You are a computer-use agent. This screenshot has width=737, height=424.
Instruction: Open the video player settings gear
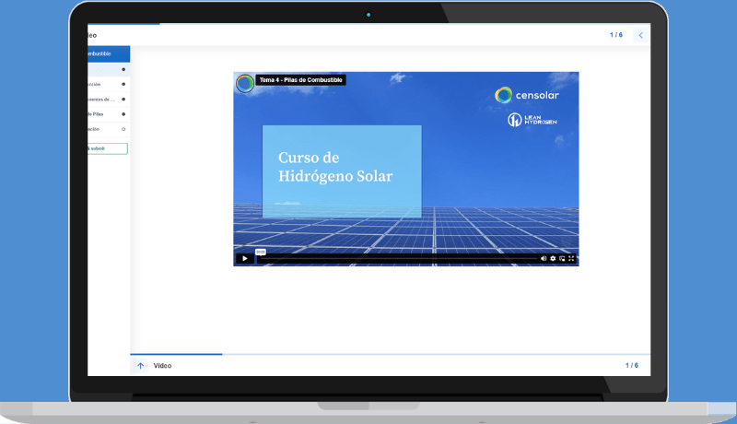coord(553,258)
